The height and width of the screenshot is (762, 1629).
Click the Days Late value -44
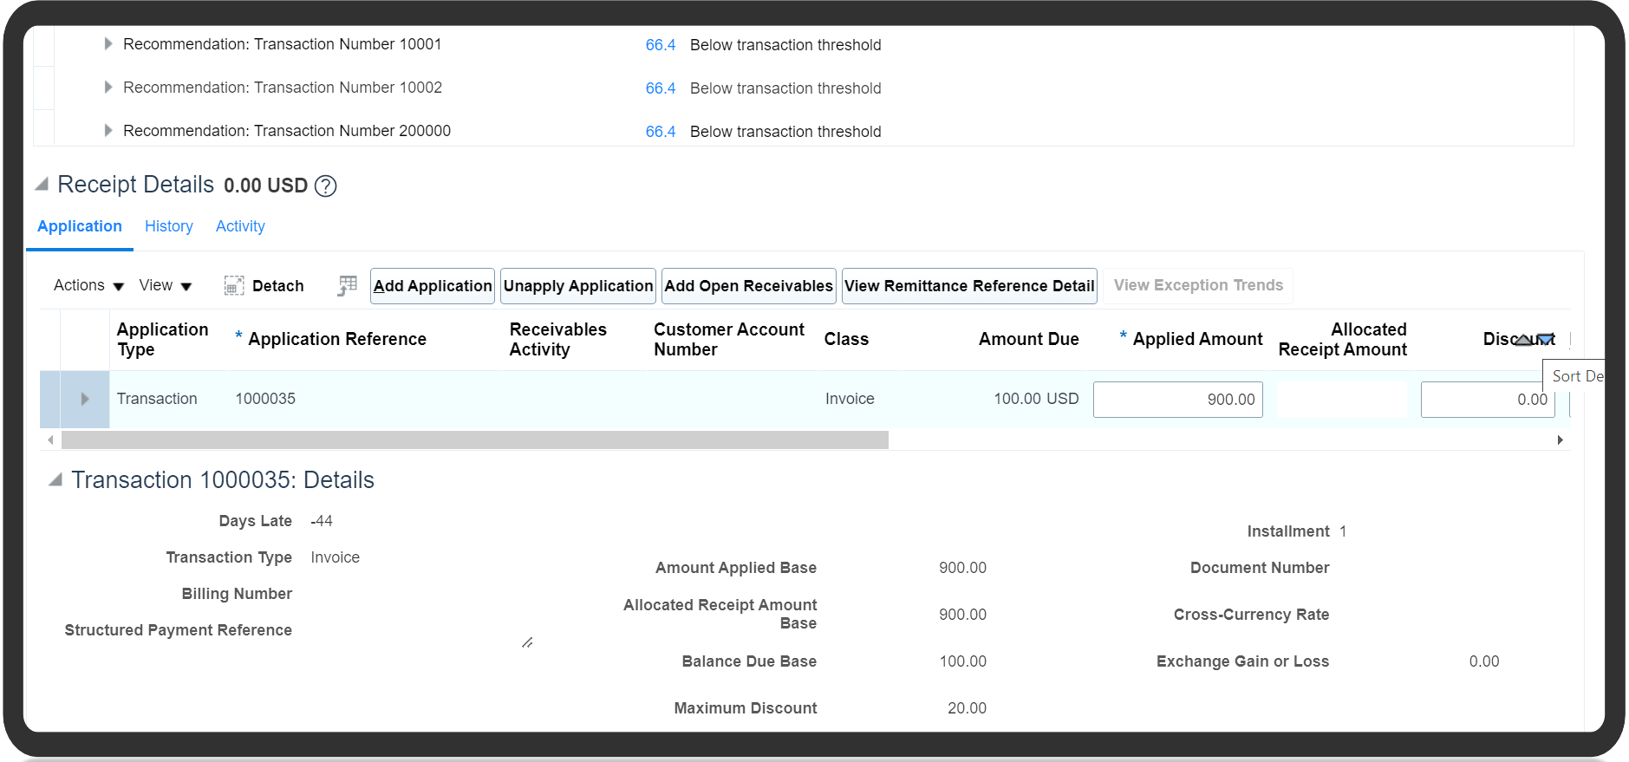coord(322,521)
